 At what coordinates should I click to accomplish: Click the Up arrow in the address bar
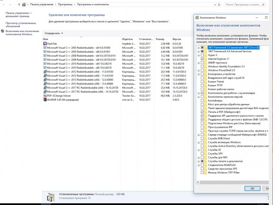tap(19, 5)
